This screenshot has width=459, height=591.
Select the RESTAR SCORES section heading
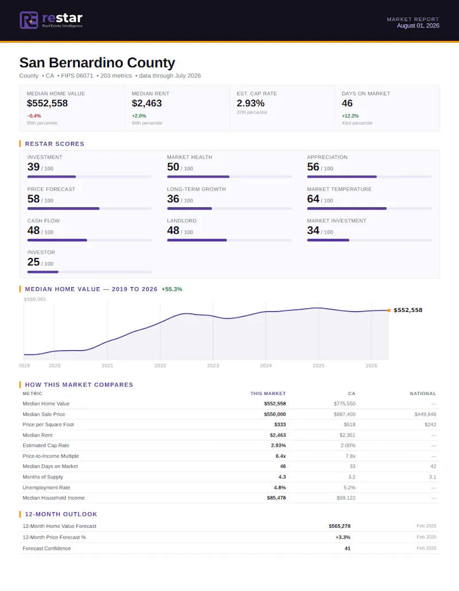[55, 144]
